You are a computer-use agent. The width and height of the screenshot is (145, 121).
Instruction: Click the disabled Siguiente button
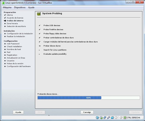pyautogui.click(x=135, y=112)
